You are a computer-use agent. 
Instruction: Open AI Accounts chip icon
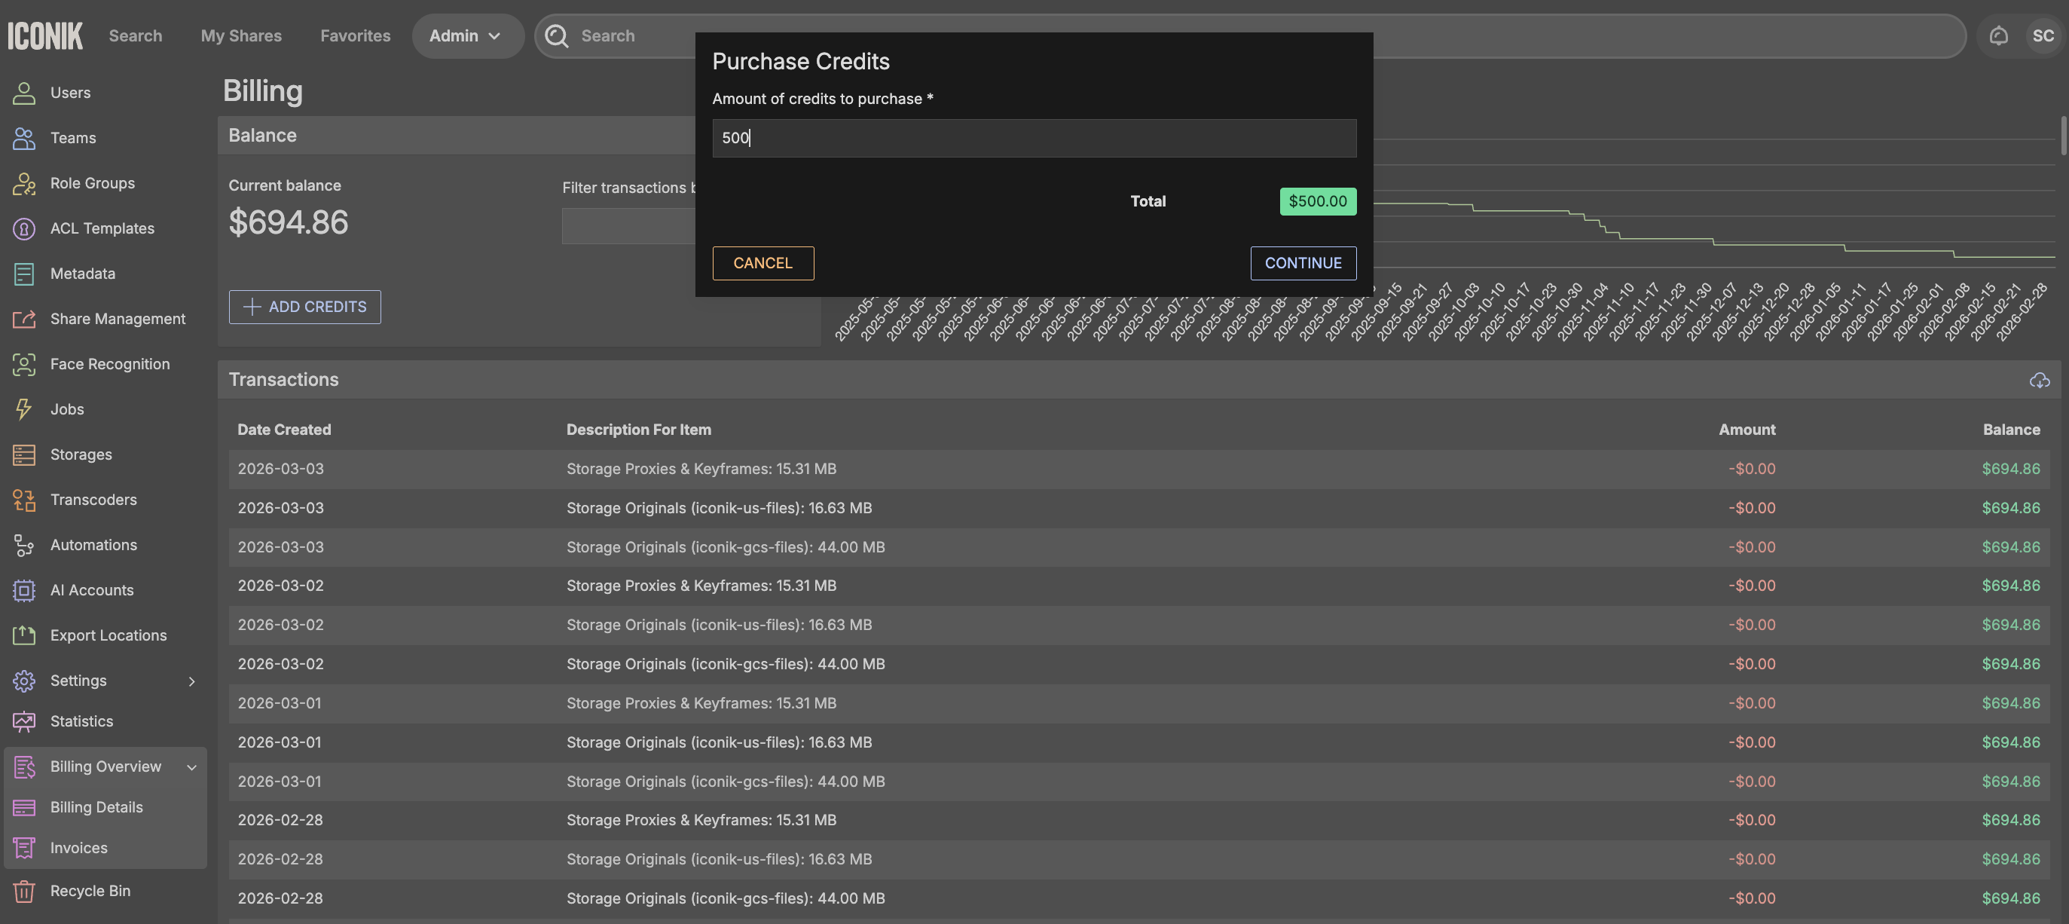click(x=23, y=591)
